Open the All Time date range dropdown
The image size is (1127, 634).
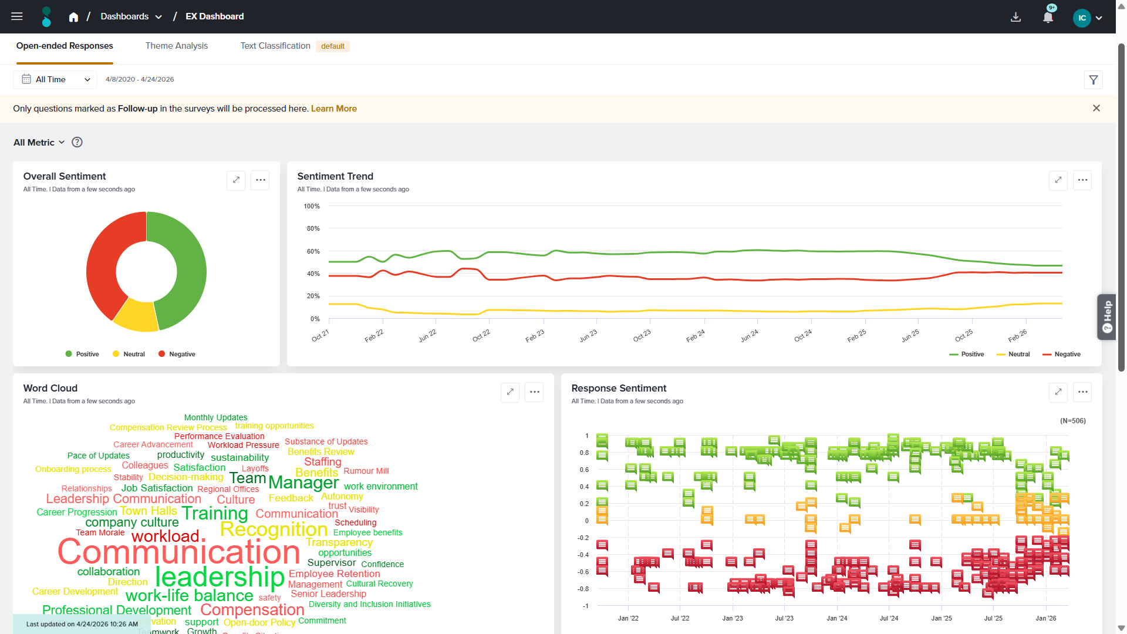tap(55, 80)
